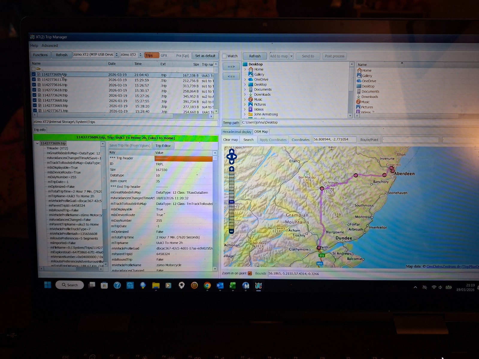Click the Bounds value field
This screenshot has height=359, width=479.
[373, 274]
